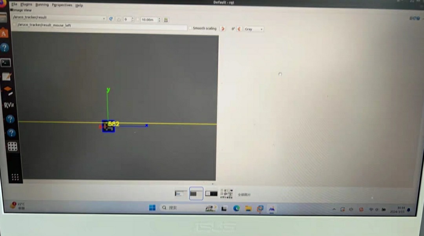Click the save image icon

pos(166,20)
